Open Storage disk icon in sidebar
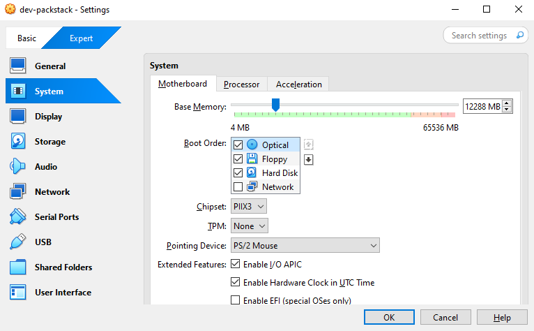This screenshot has height=331, width=534. click(x=18, y=142)
